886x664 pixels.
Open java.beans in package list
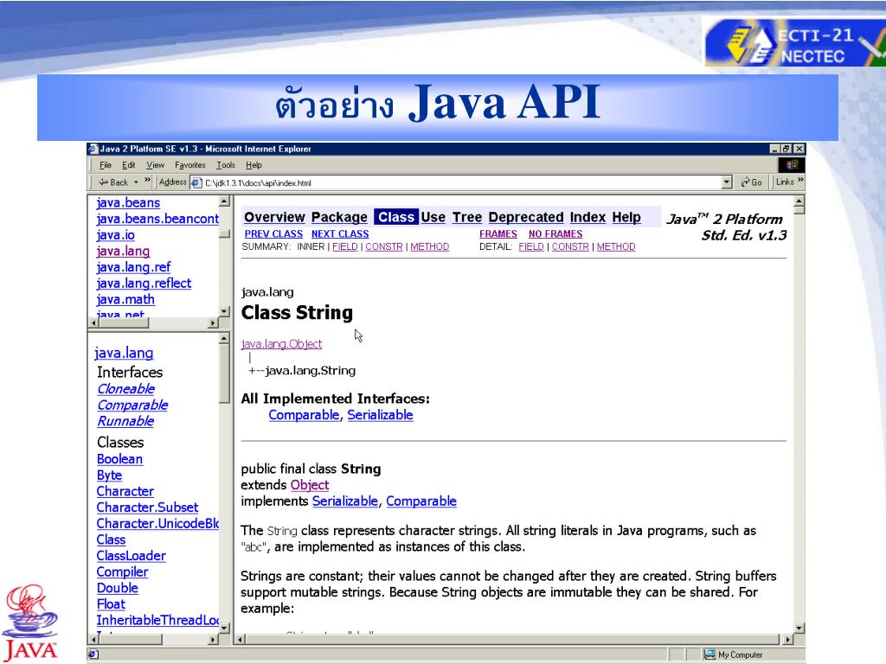click(128, 202)
